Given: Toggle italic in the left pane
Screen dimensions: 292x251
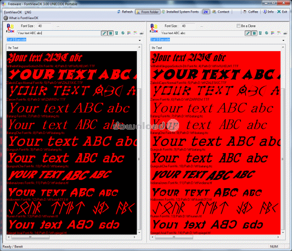Looking at the screenshot, I should click(x=104, y=33).
